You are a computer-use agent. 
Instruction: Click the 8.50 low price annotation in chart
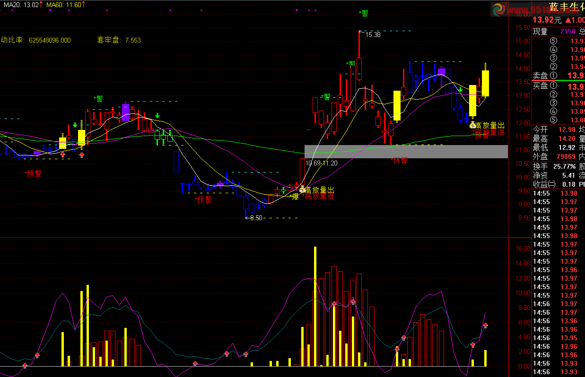255,218
